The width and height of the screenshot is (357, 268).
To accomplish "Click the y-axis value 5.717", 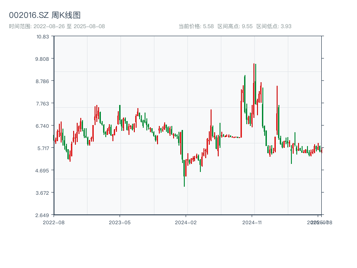I will (43, 148).
